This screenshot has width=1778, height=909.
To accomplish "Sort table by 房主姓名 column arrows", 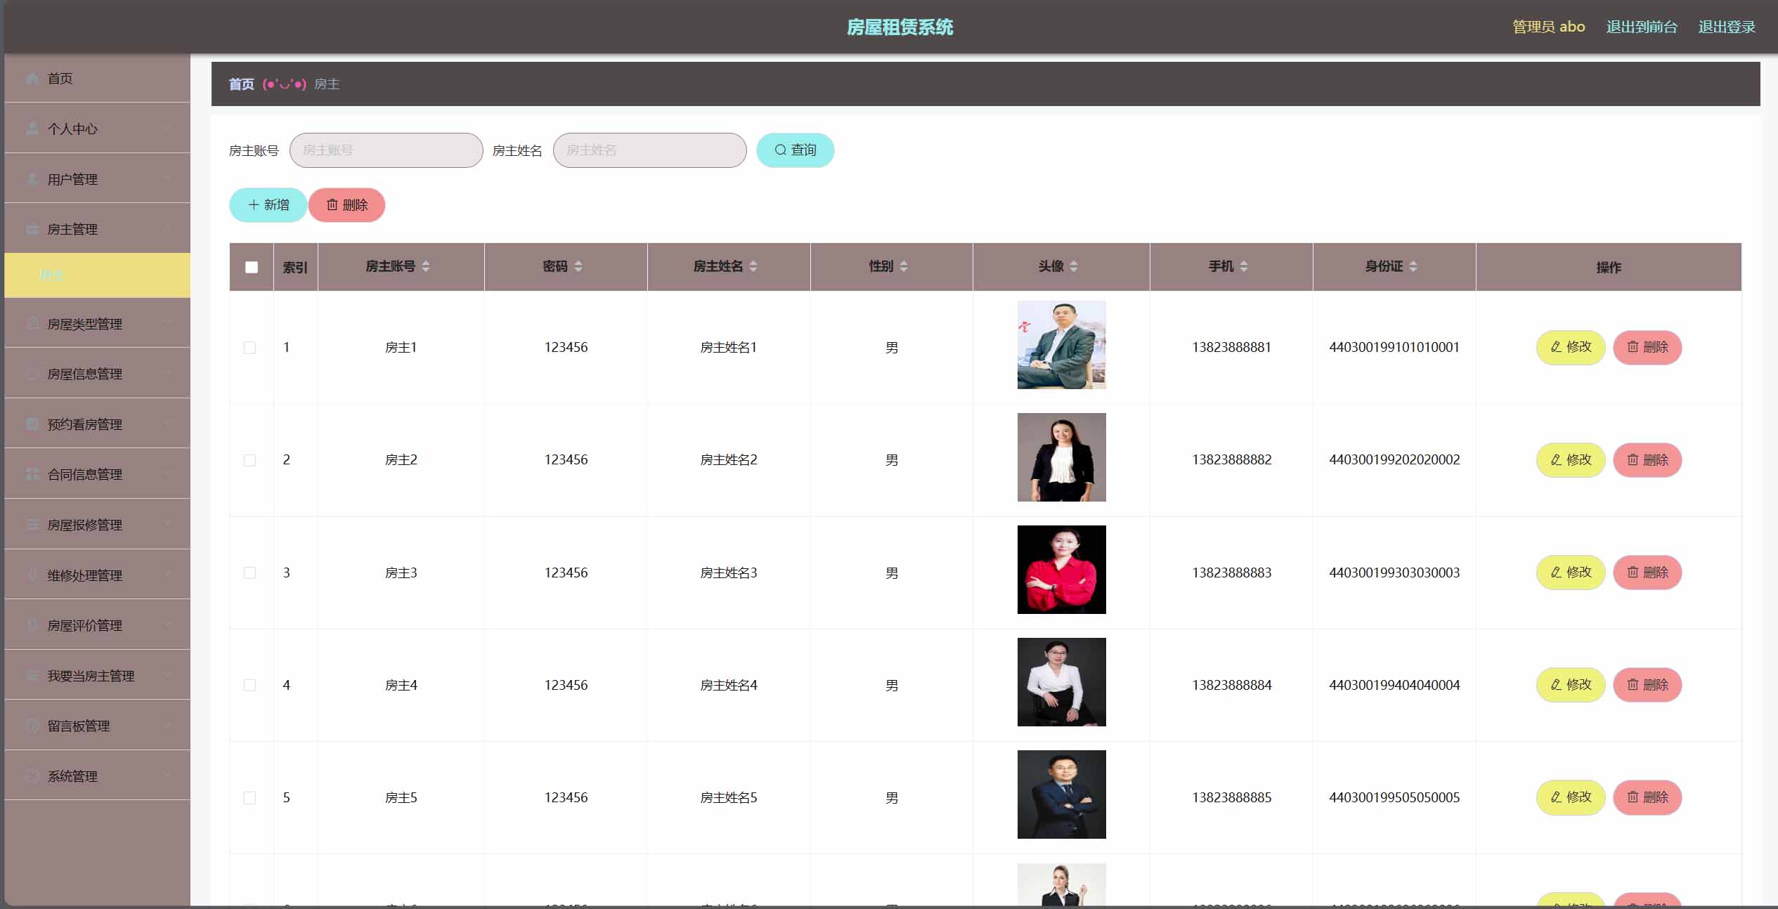I will coord(753,266).
